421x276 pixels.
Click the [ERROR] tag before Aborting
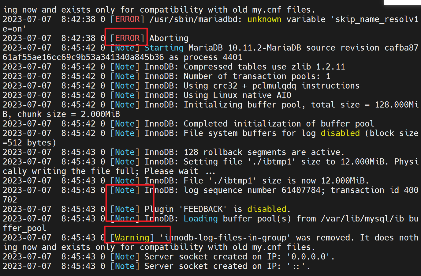[127, 38]
